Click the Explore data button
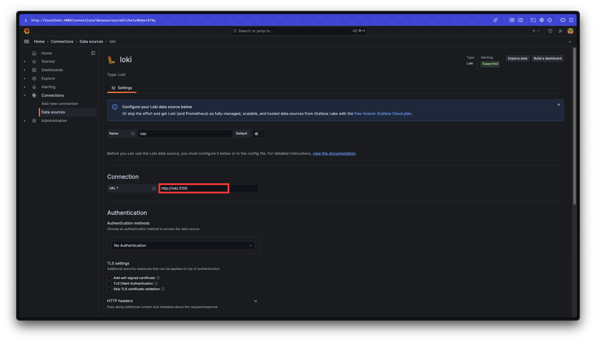596x342 pixels. click(517, 58)
